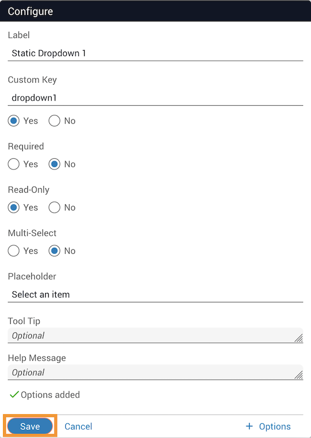
Task: Pick No for Multi-Select
Action: click(55, 251)
